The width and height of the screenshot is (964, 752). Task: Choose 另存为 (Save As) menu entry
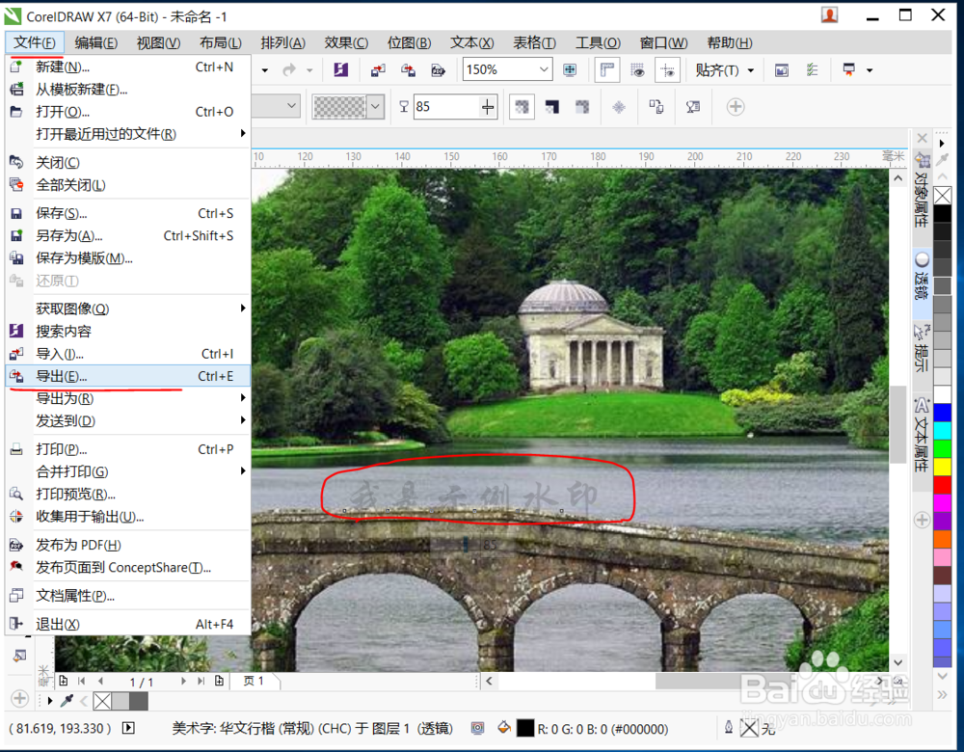(x=128, y=235)
